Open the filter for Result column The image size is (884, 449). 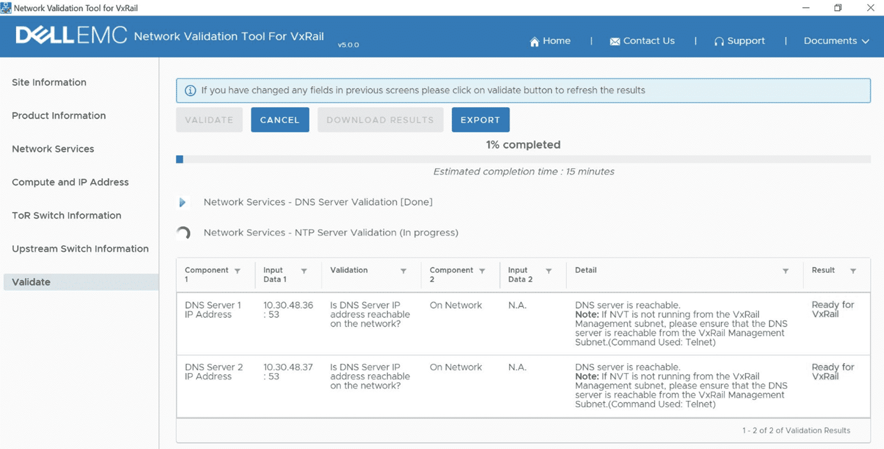click(x=853, y=271)
